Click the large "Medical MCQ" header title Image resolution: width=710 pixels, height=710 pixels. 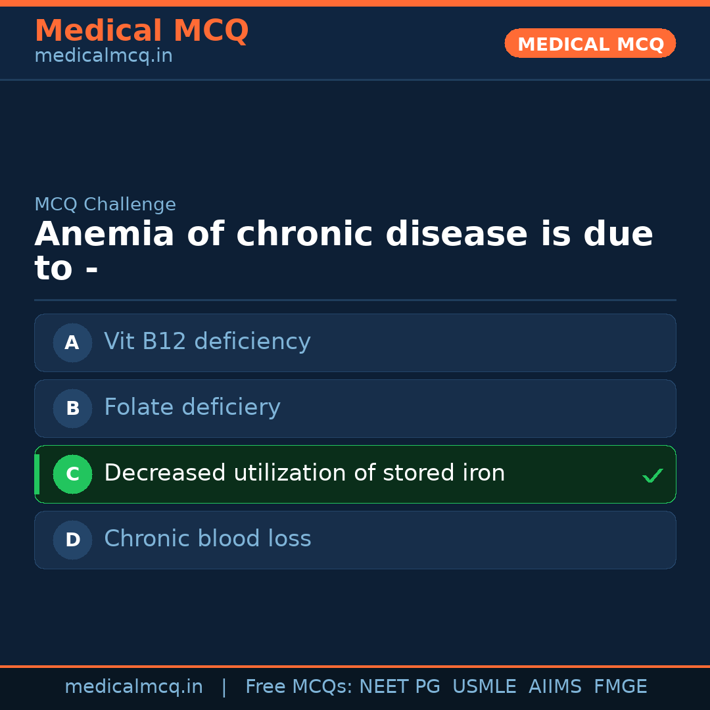pyautogui.click(x=141, y=31)
